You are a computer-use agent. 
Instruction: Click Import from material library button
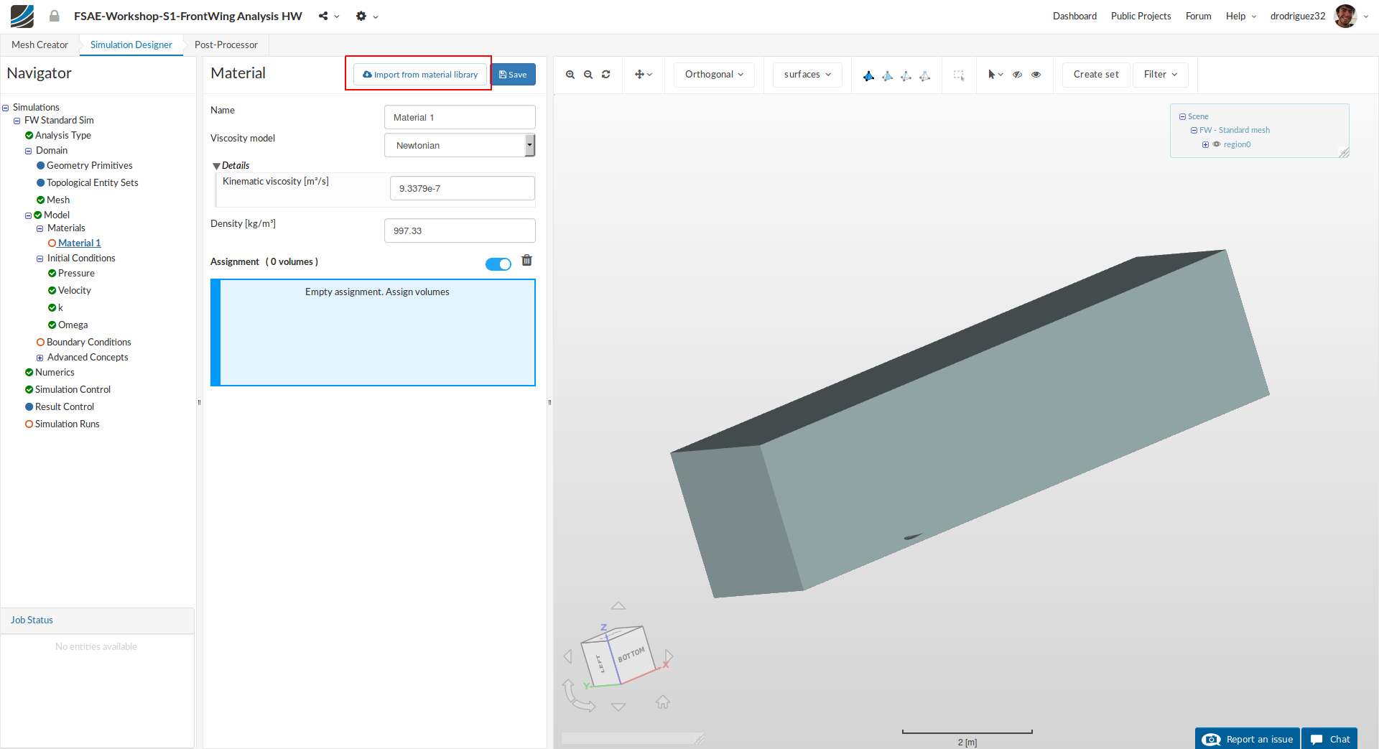coord(420,75)
